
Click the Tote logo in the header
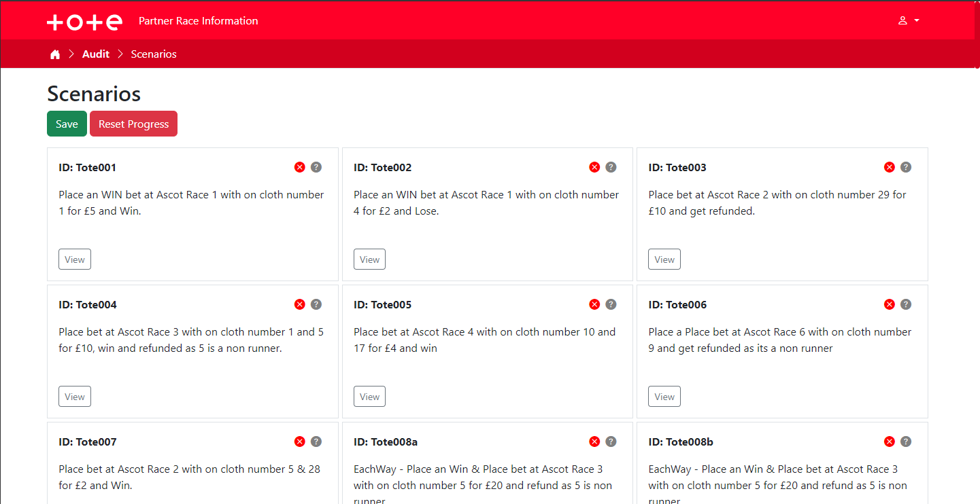pos(84,21)
